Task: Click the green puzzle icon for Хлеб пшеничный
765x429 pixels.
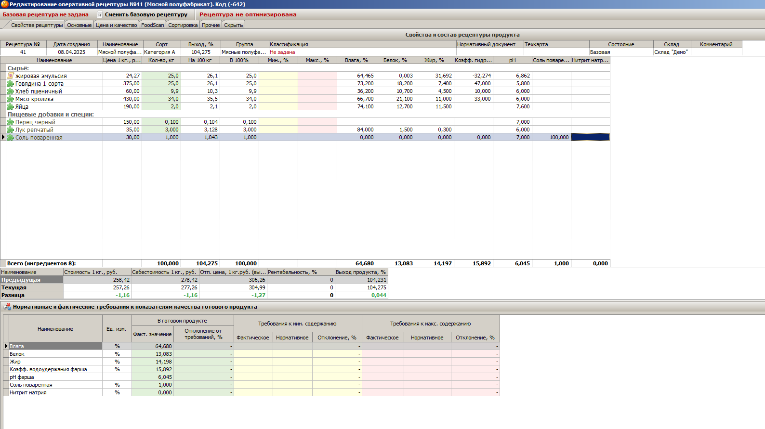Action: pos(11,91)
